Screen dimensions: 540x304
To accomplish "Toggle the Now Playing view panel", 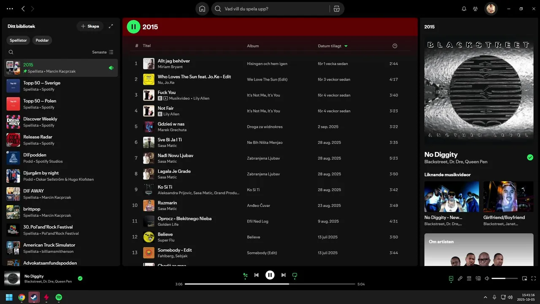I will coord(451,279).
